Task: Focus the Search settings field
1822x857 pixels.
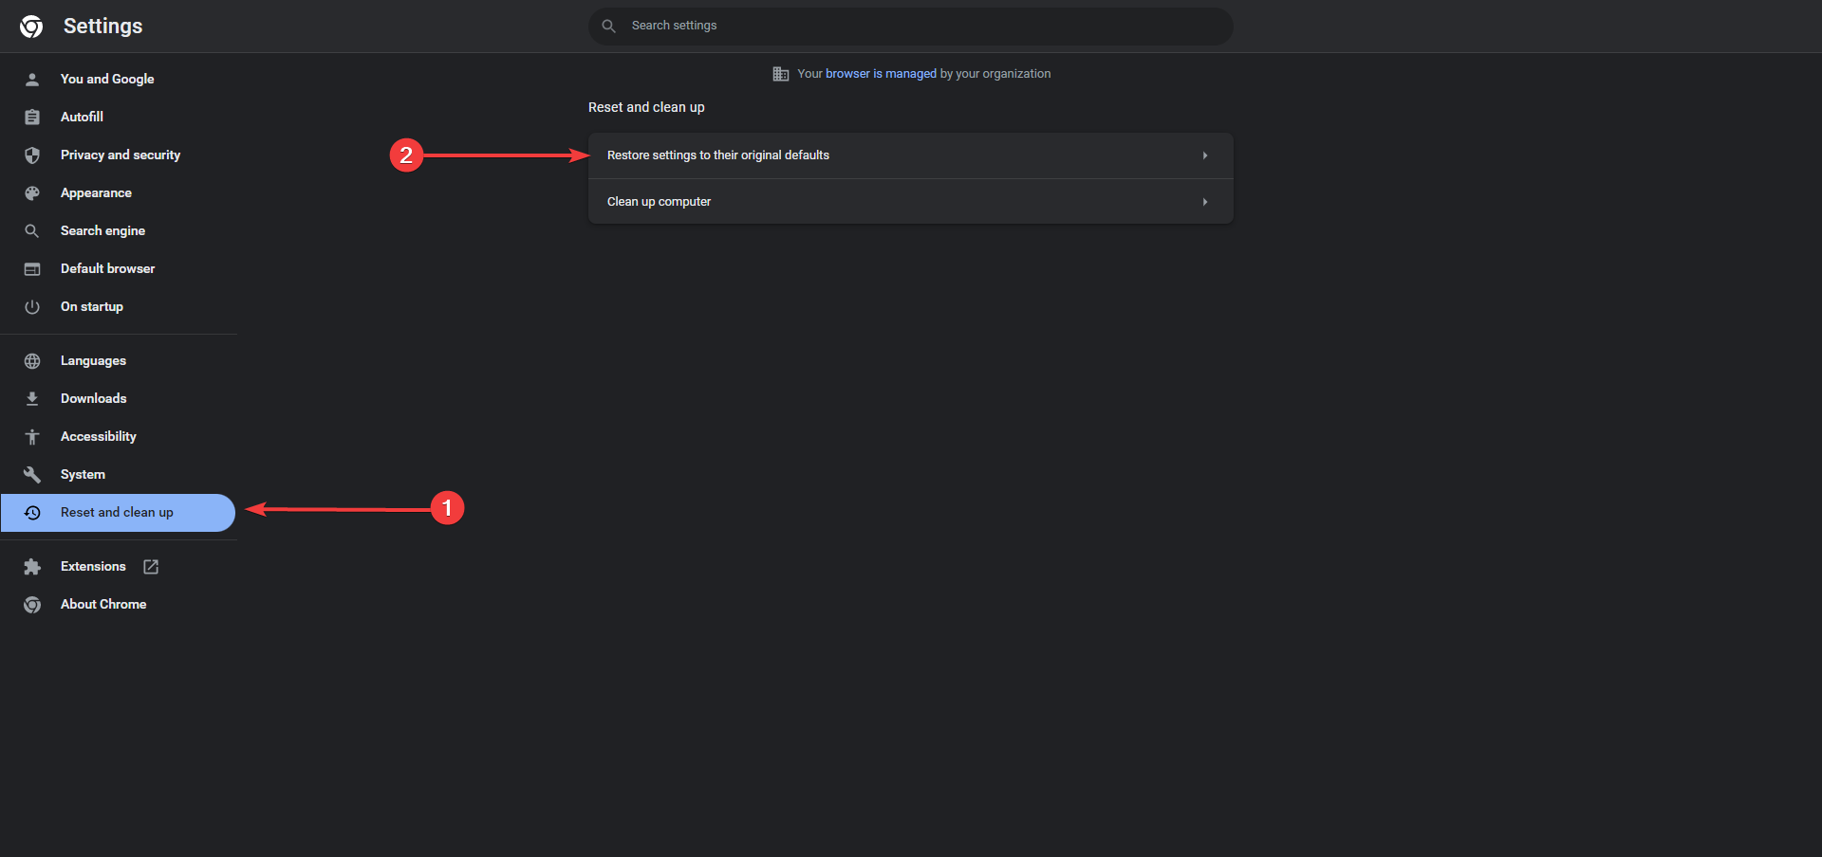Action: (x=911, y=27)
